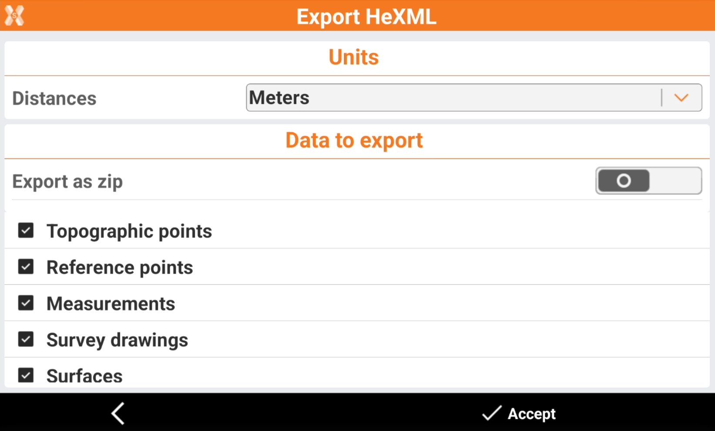
Task: Click the Accept checkmark icon
Action: click(492, 413)
